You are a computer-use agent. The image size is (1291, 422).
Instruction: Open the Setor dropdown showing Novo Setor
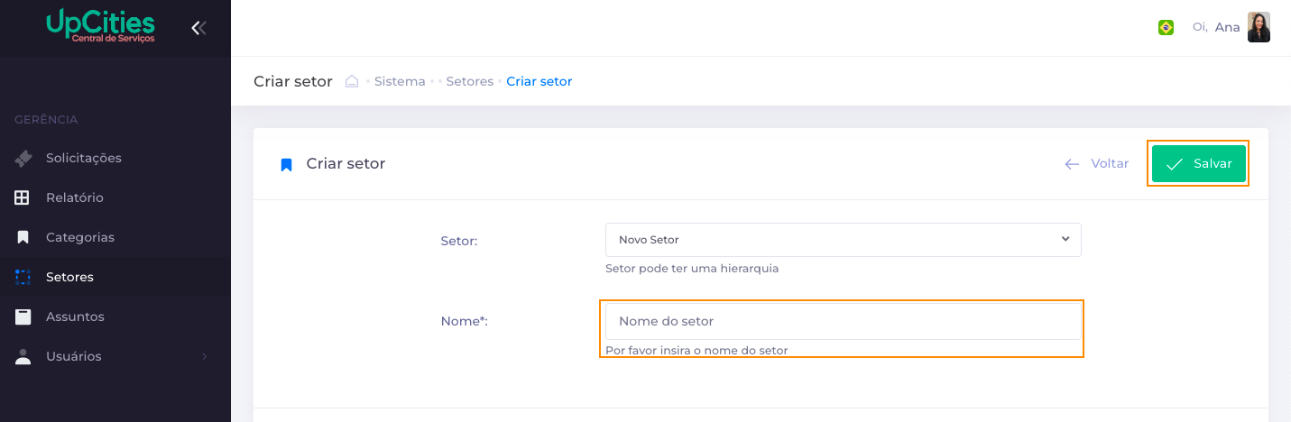[x=843, y=240]
